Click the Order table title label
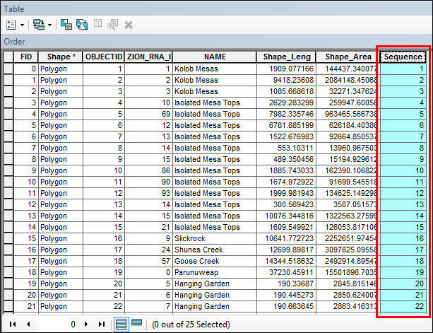The image size is (433, 333). coord(14,42)
